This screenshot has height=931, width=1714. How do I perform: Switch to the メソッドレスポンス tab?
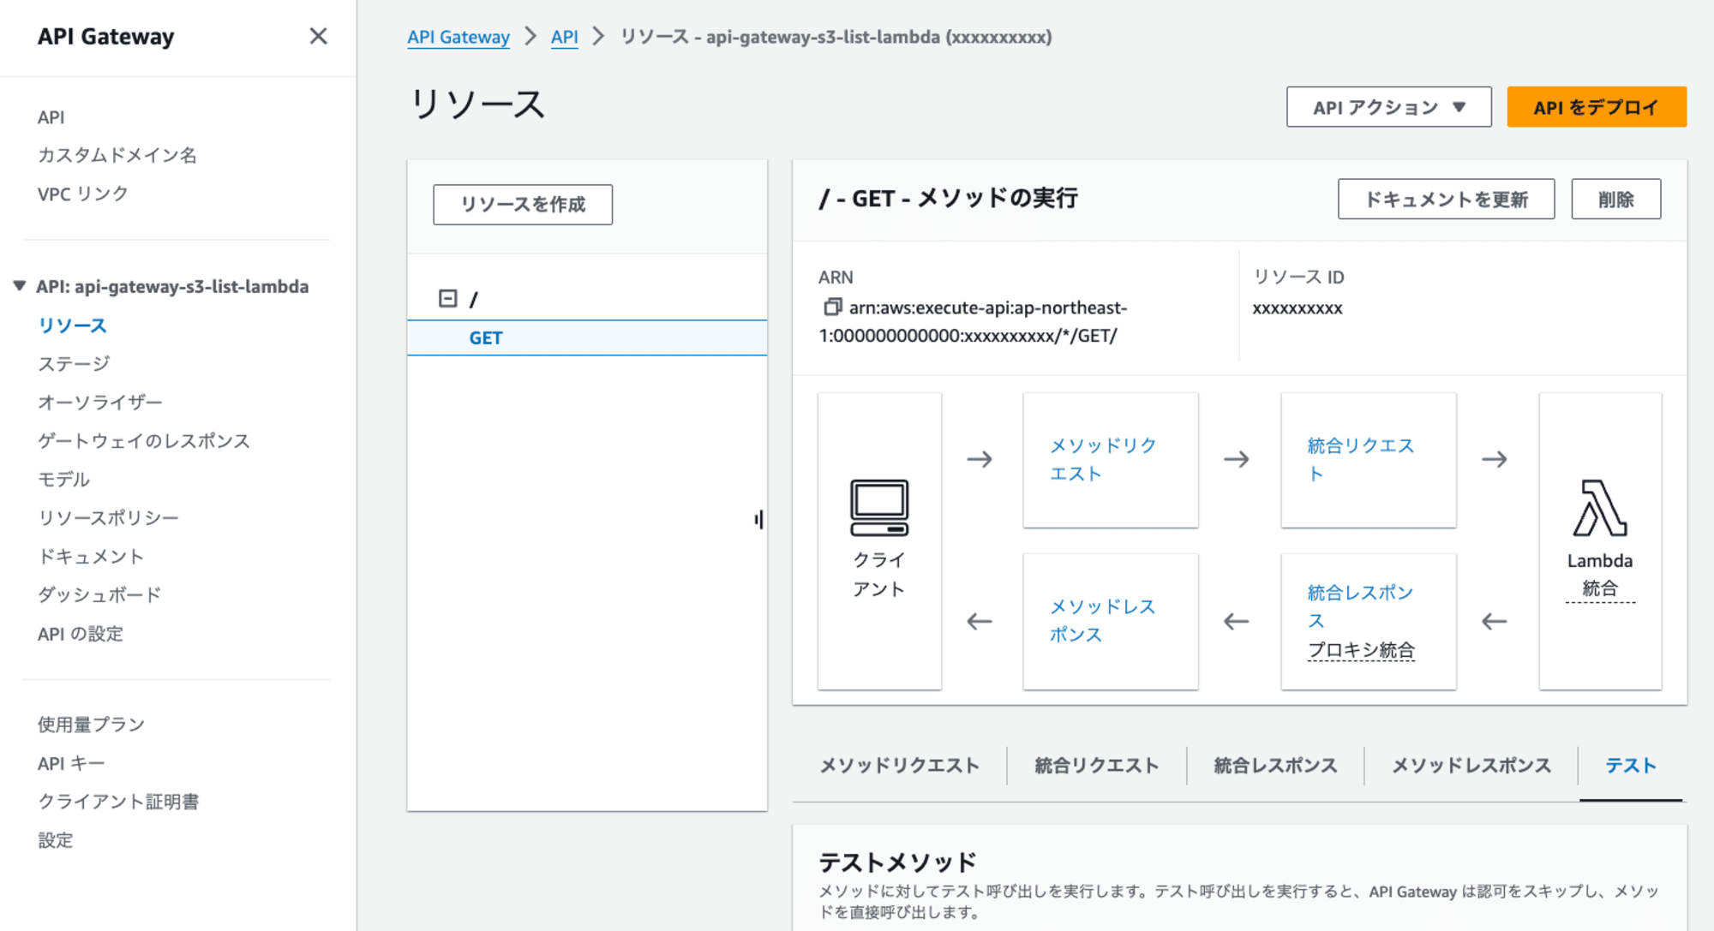1471,765
